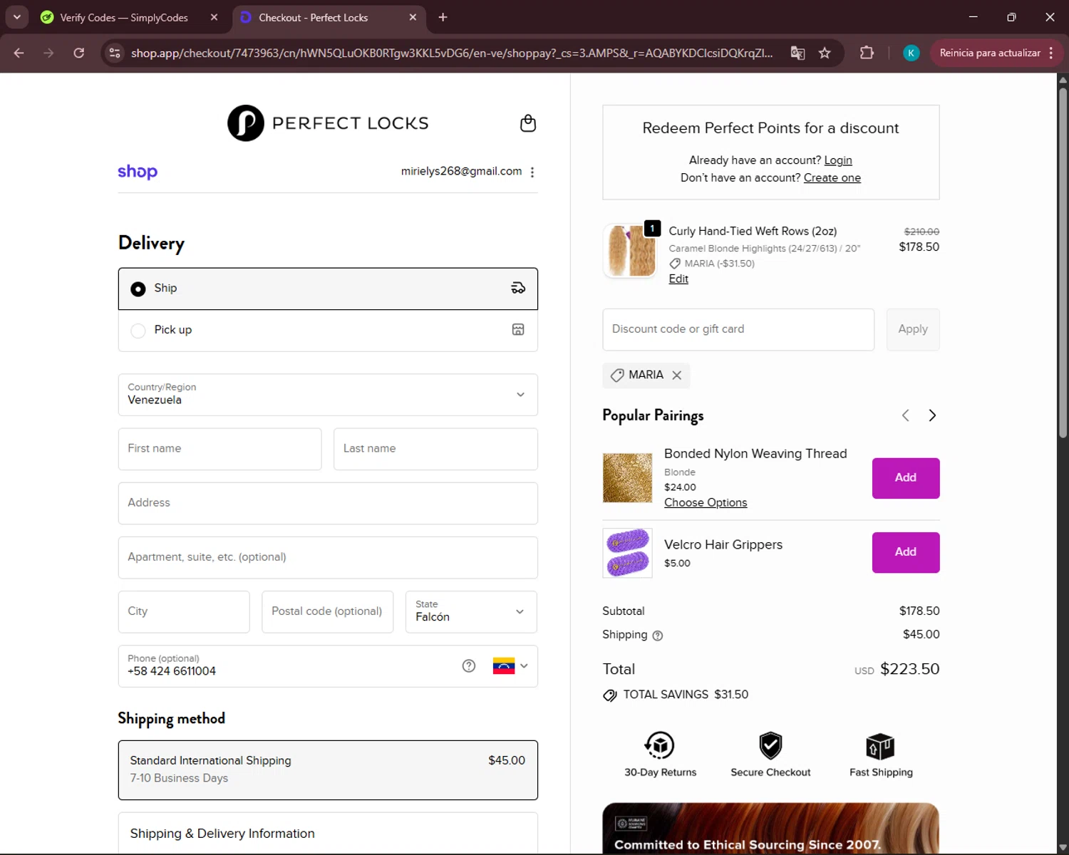Click the Velcro Hair Grippers thumbnail

627,552
